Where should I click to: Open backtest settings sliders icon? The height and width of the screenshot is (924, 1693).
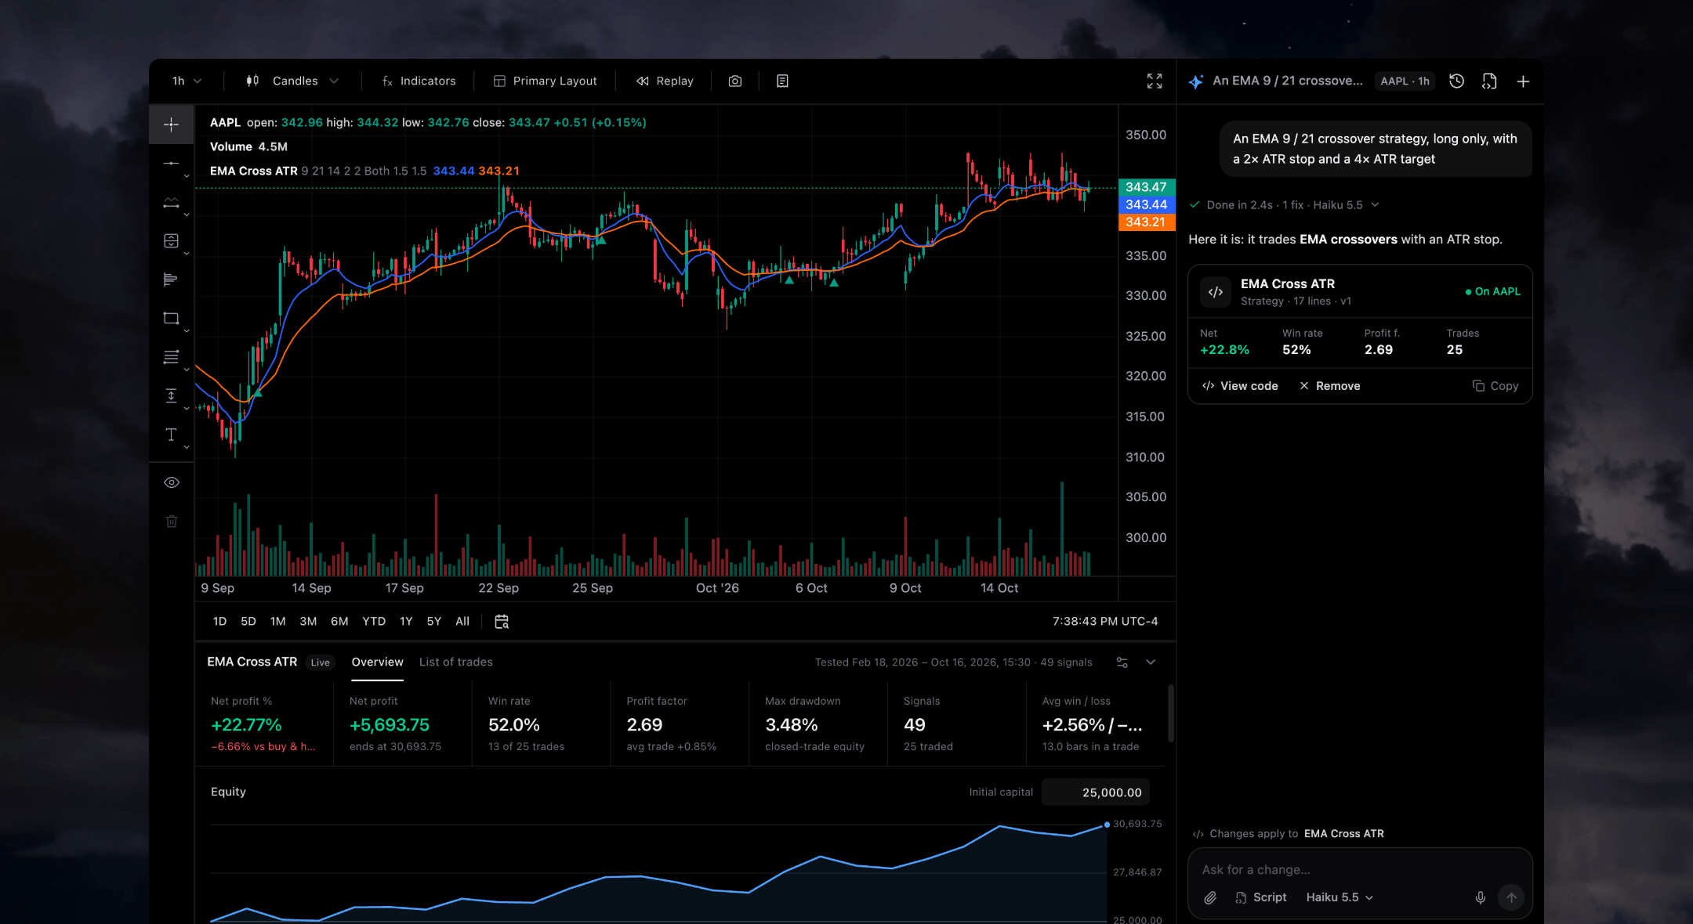[1122, 662]
